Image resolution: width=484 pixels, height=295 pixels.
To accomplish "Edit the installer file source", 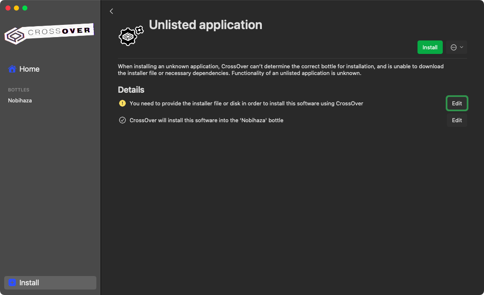I will [457, 103].
